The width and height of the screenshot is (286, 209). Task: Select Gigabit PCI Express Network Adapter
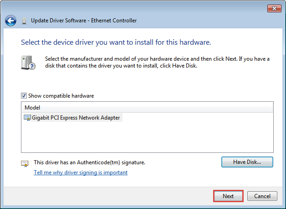click(x=76, y=118)
